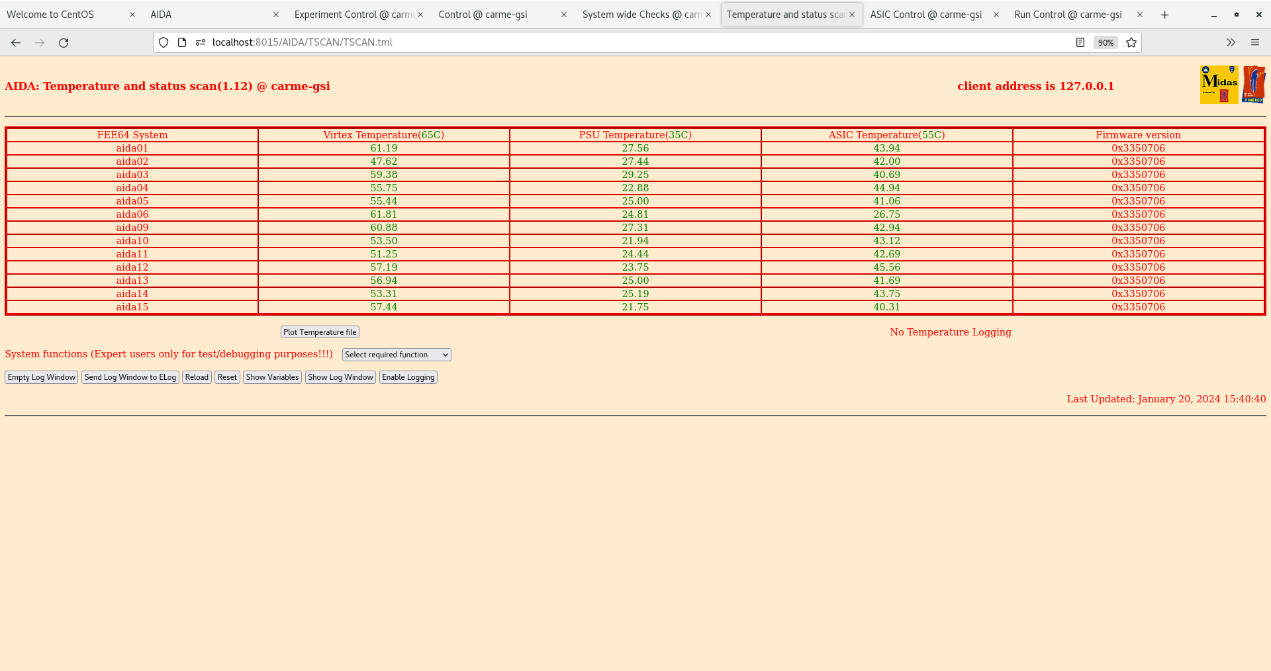
Task: Click the 90% zoom level indicator
Action: (1106, 42)
